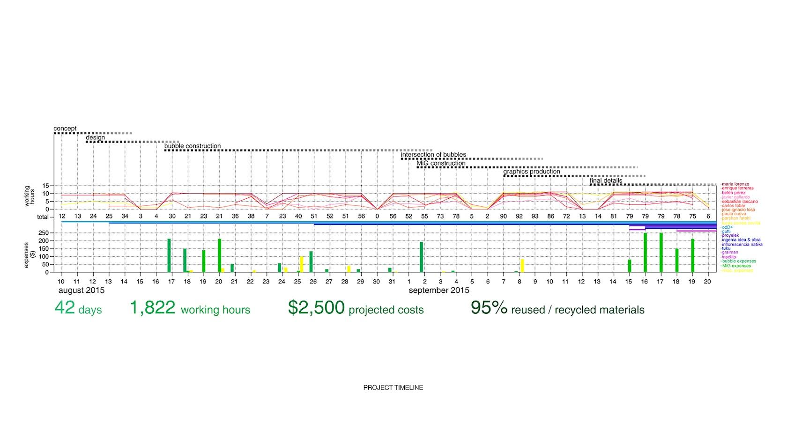Click the 'MiG construction' phase label

(x=441, y=163)
